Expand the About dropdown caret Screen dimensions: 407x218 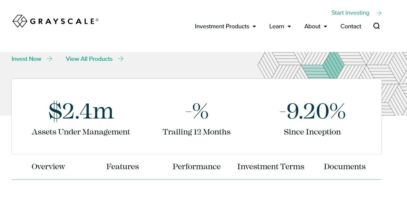[x=325, y=26]
